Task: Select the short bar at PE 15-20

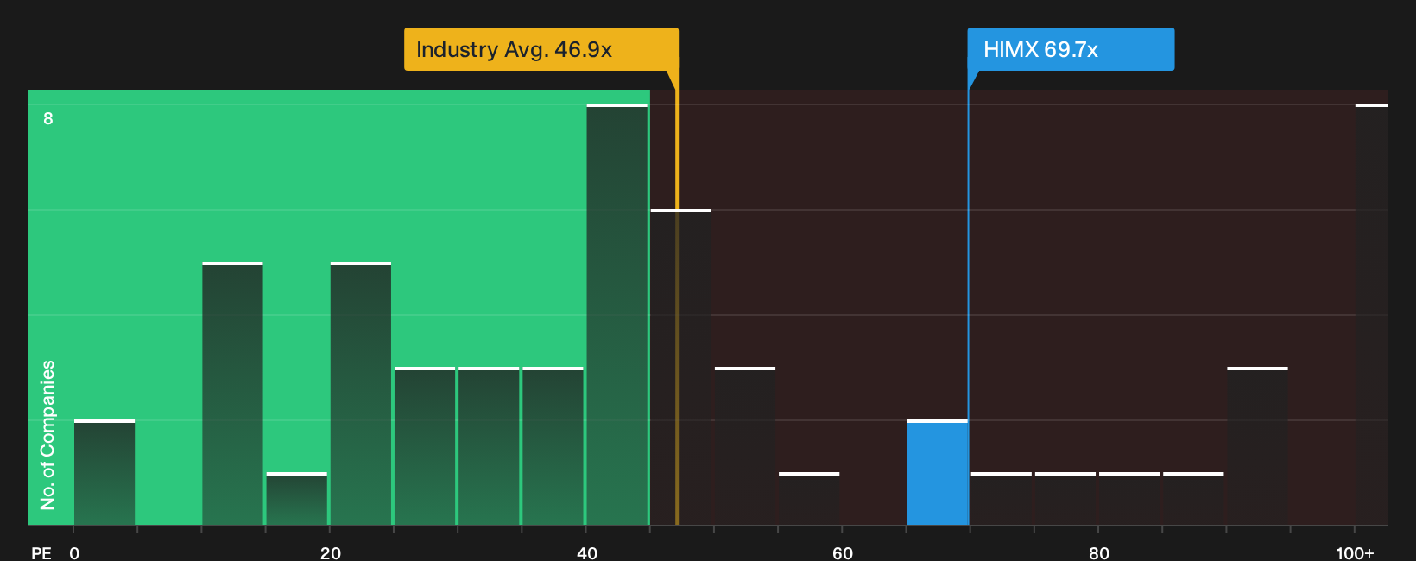Action: click(297, 499)
